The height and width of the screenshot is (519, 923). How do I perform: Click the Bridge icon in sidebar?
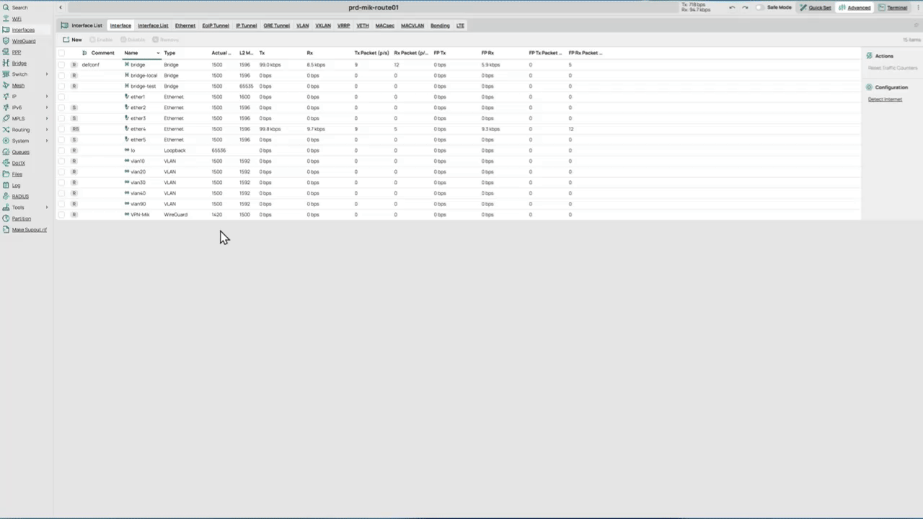6,63
